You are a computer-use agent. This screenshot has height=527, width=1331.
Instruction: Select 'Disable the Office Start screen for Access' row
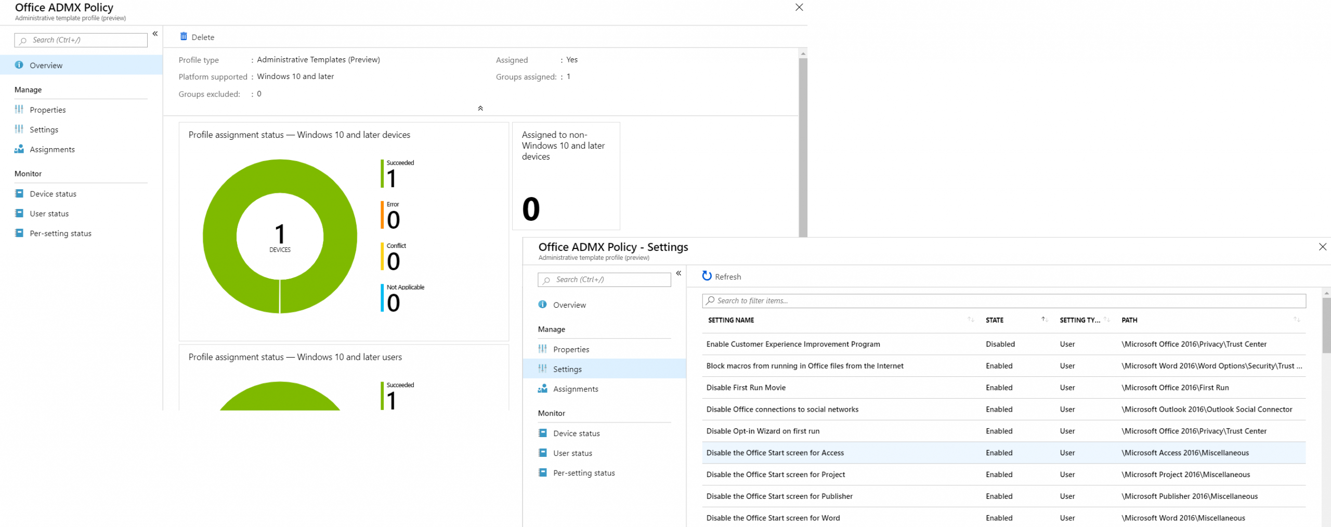pyautogui.click(x=1004, y=453)
